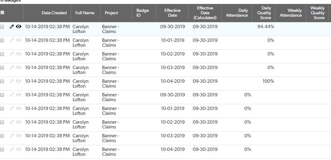
Task: Click the Badge ID column header
Action: tap(143, 13)
